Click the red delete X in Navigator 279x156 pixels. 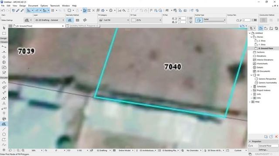(276, 136)
